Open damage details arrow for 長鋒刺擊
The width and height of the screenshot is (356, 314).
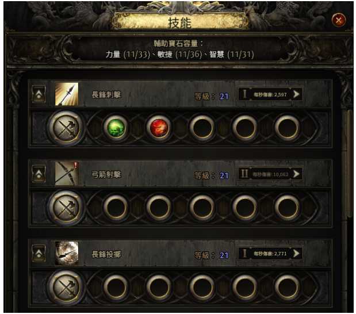(296, 94)
